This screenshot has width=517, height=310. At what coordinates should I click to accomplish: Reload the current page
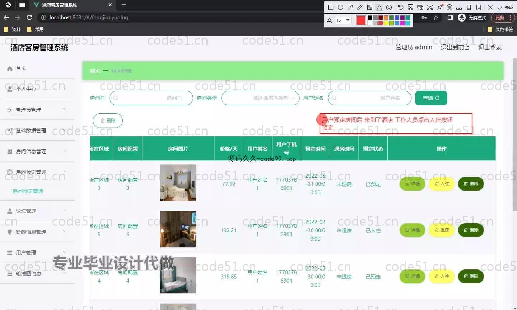tap(29, 17)
